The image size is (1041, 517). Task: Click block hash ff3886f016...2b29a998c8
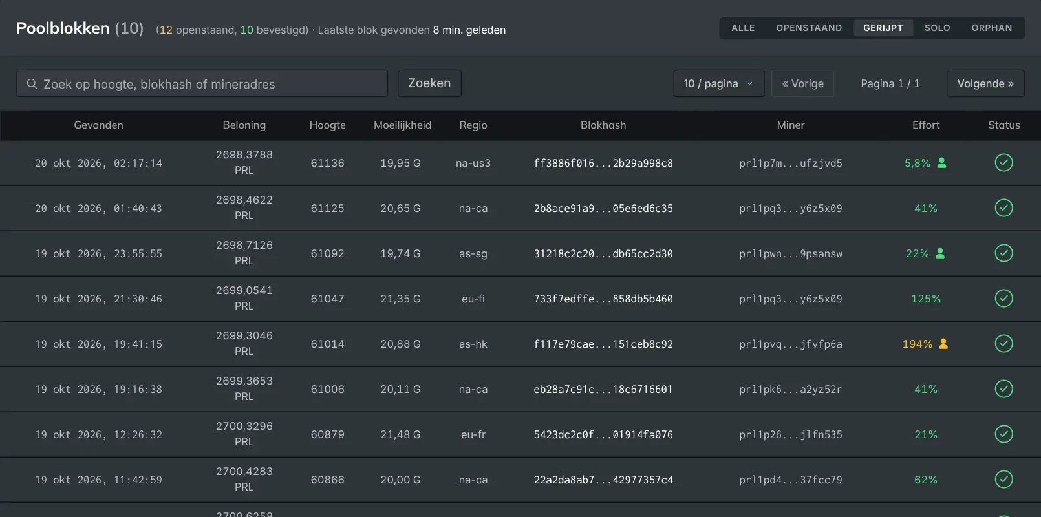point(603,164)
